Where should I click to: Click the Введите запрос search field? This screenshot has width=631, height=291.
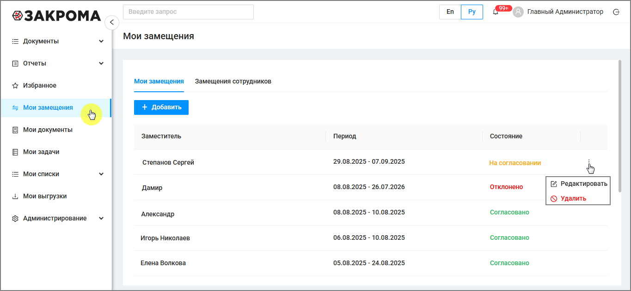[188, 12]
